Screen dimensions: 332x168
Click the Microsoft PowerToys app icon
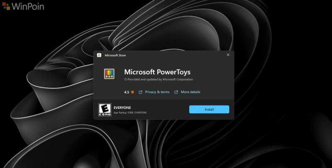pos(109,74)
